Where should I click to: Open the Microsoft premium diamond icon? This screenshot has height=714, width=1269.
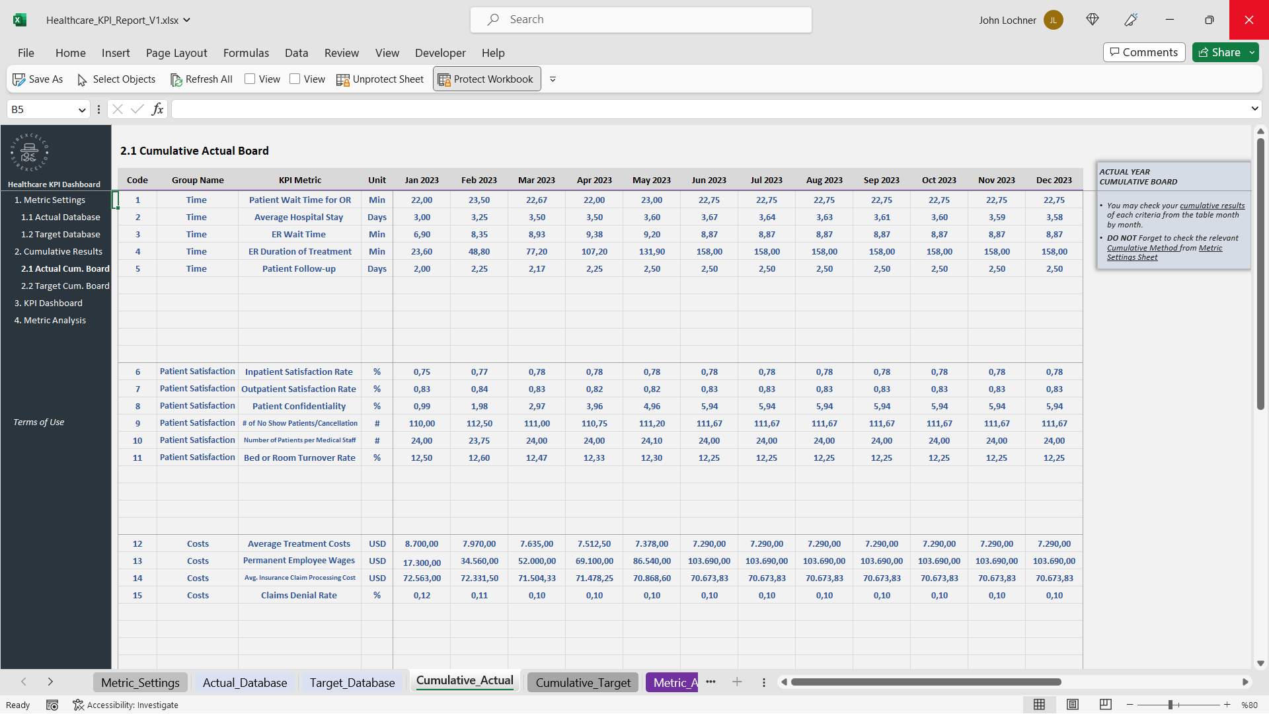1093,20
